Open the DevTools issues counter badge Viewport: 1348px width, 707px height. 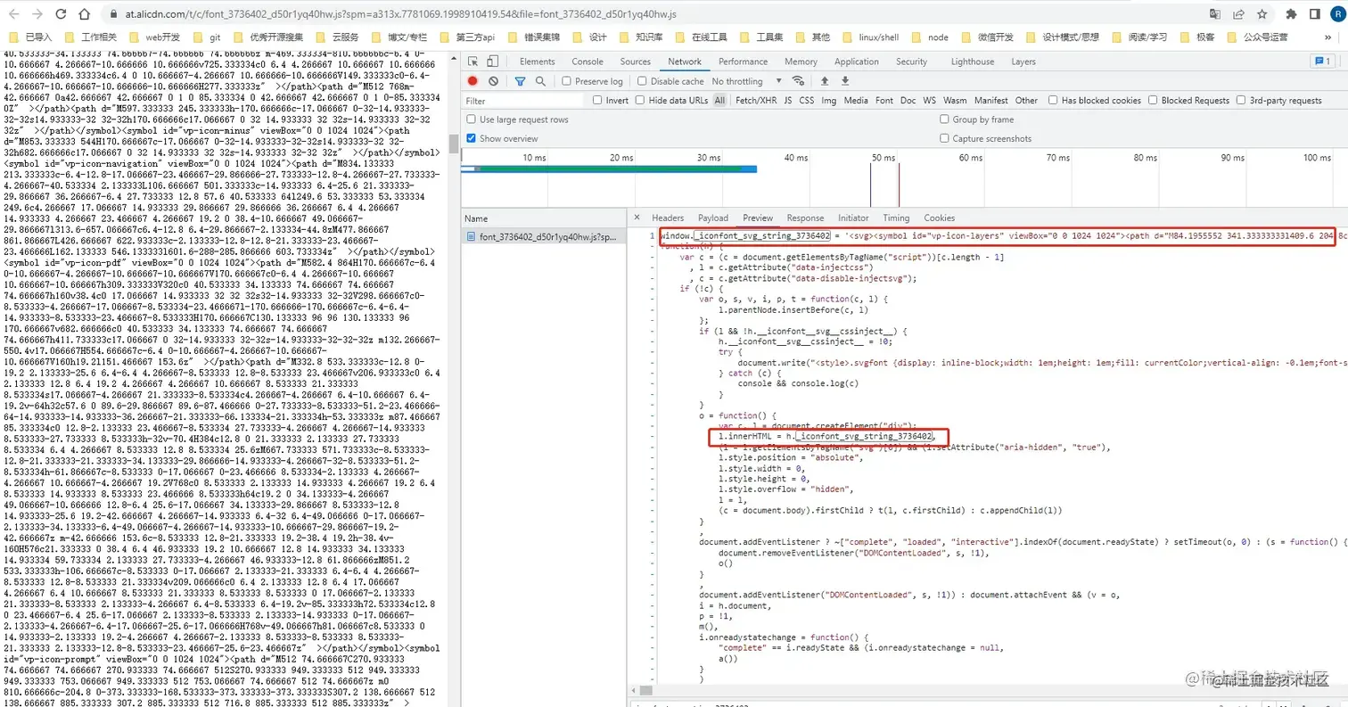[1321, 62]
